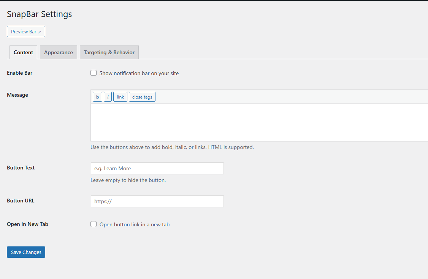Click the Button URL row label
The image size is (428, 279).
21,201
